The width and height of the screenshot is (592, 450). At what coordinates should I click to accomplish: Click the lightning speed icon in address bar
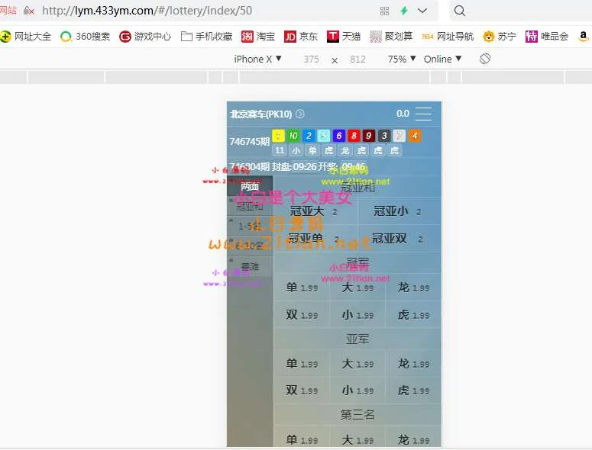click(x=404, y=11)
